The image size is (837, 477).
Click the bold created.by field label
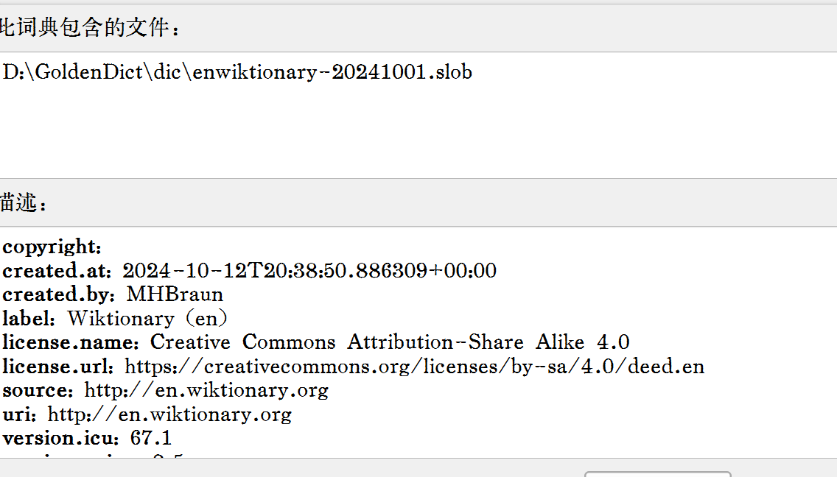point(59,294)
